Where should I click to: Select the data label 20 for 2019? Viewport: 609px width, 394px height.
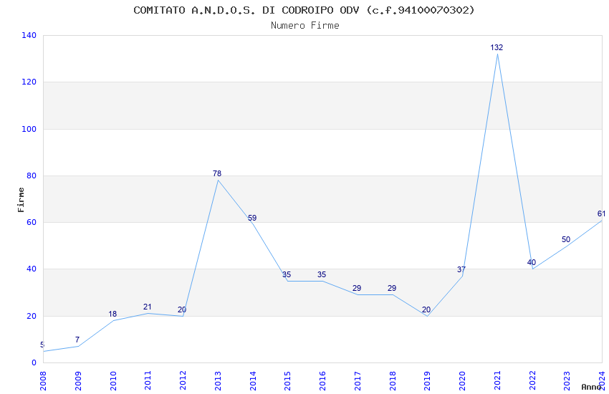coord(426,309)
